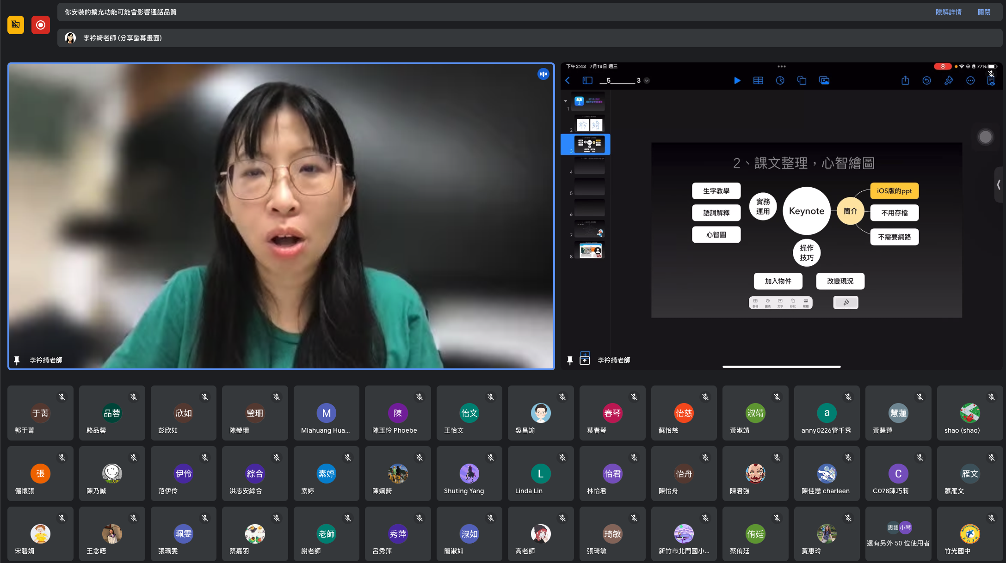Click the Keynote Play slideshow button

(737, 80)
